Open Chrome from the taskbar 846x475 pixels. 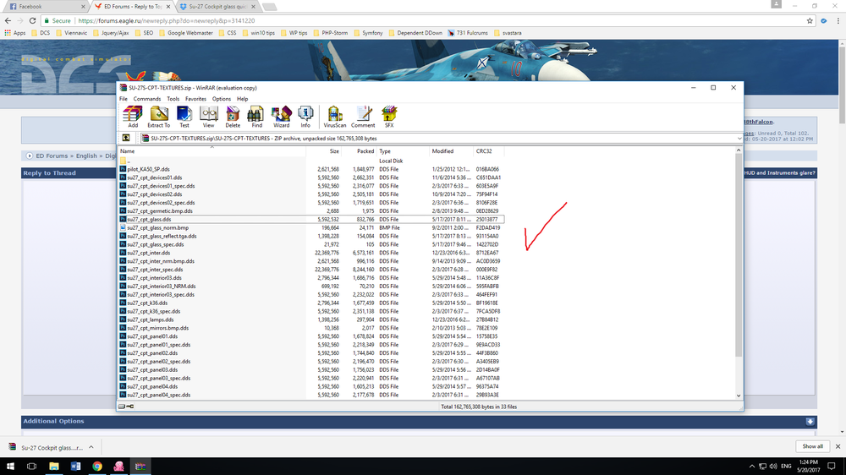[97, 467]
